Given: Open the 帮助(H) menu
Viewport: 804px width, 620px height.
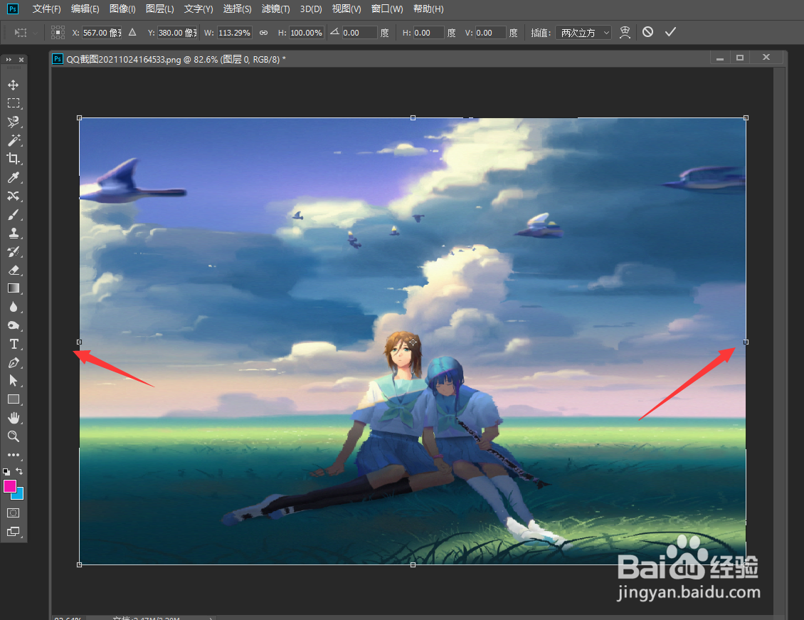Looking at the screenshot, I should pos(428,9).
